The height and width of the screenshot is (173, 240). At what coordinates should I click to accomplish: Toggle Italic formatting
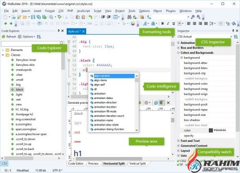[x=168, y=24]
